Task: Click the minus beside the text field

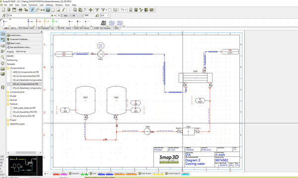Action: [x=55, y=15]
